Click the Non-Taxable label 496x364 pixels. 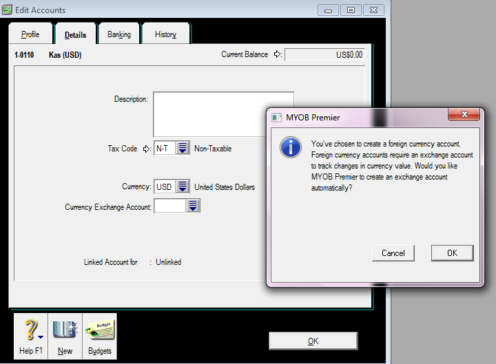(x=213, y=149)
